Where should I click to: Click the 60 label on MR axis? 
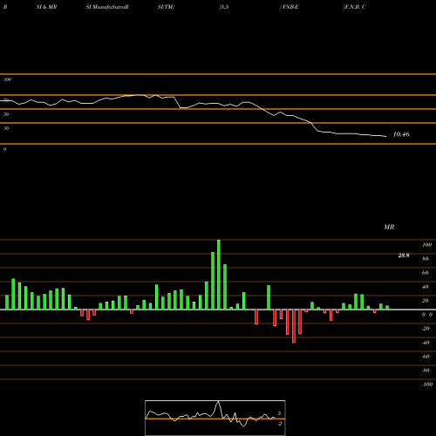(x=426, y=273)
